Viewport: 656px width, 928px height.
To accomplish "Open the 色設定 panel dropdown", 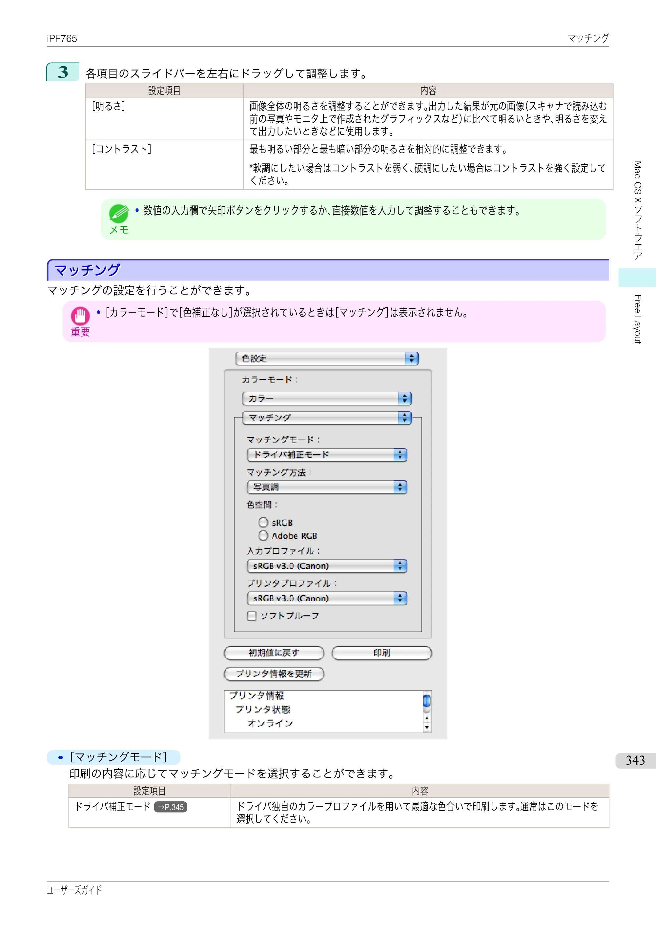I will [327, 358].
